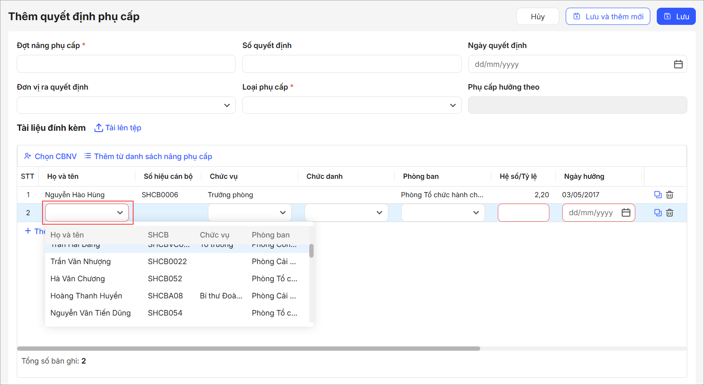Image resolution: width=704 pixels, height=385 pixels.
Task: Open calendar icon for Ngày quyết định
Action: [x=678, y=64]
